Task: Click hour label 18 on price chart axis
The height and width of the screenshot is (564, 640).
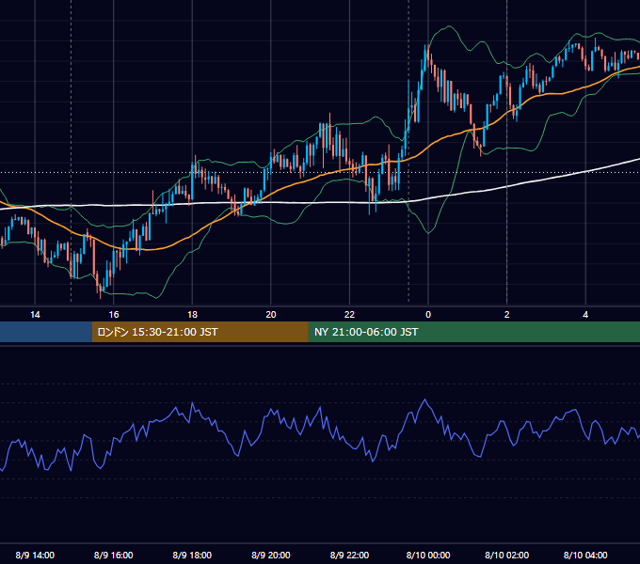Action: (x=192, y=315)
